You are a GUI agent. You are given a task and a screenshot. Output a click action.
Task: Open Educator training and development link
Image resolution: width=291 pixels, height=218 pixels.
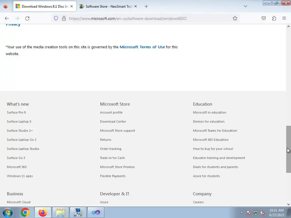pyautogui.click(x=219, y=158)
